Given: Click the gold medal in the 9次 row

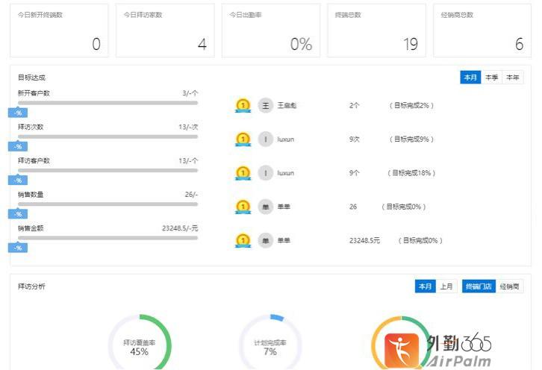Looking at the screenshot, I should click(243, 139).
